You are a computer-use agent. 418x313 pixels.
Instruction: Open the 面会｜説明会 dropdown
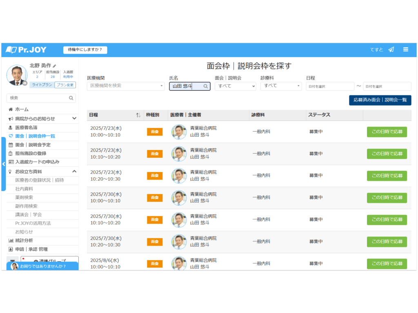coord(235,86)
